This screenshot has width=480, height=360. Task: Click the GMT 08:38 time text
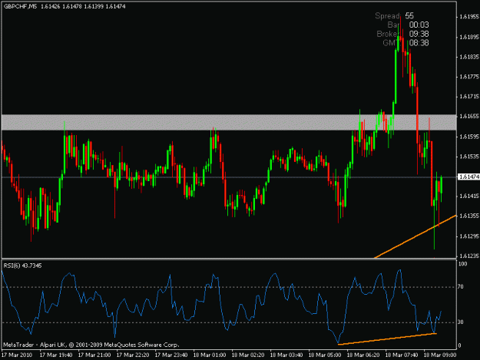tap(406, 43)
